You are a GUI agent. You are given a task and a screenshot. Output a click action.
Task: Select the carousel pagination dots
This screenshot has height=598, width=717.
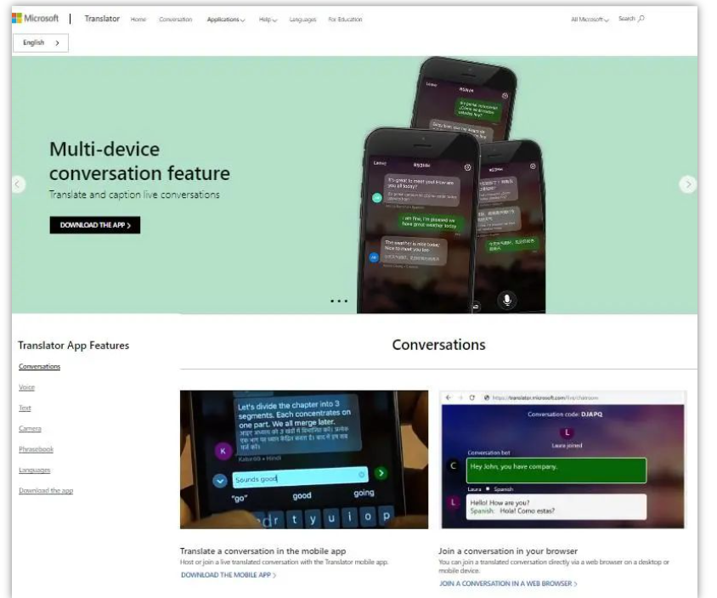coord(339,301)
